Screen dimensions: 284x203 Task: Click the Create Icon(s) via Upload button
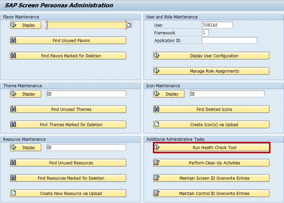(211, 124)
